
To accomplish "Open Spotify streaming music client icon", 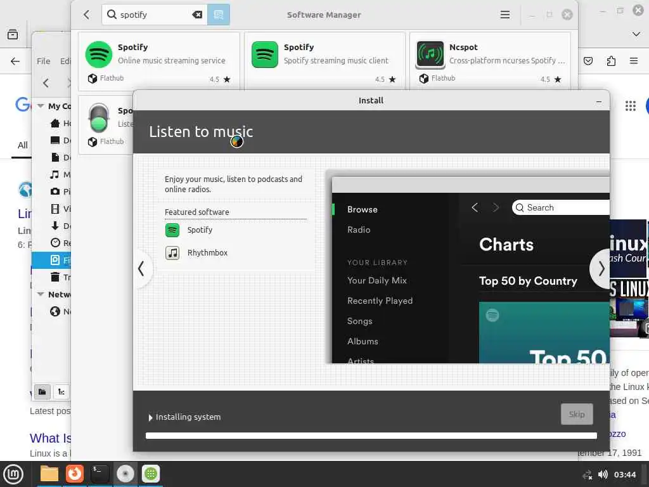I will click(264, 55).
